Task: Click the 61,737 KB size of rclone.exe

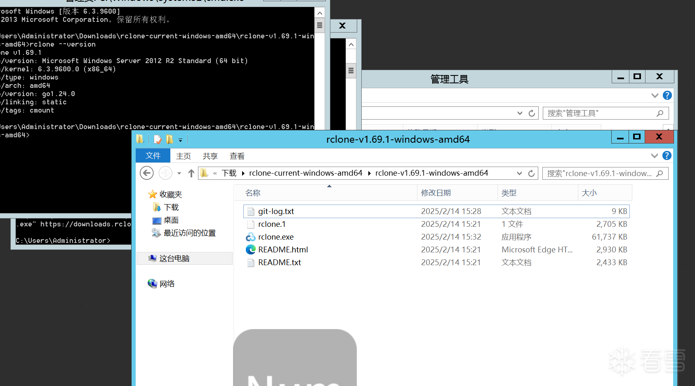Action: [x=610, y=237]
